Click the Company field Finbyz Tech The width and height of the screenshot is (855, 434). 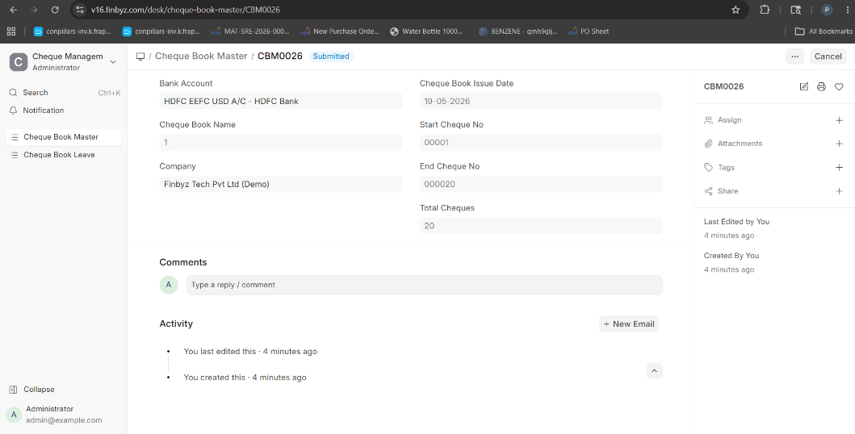coord(281,185)
